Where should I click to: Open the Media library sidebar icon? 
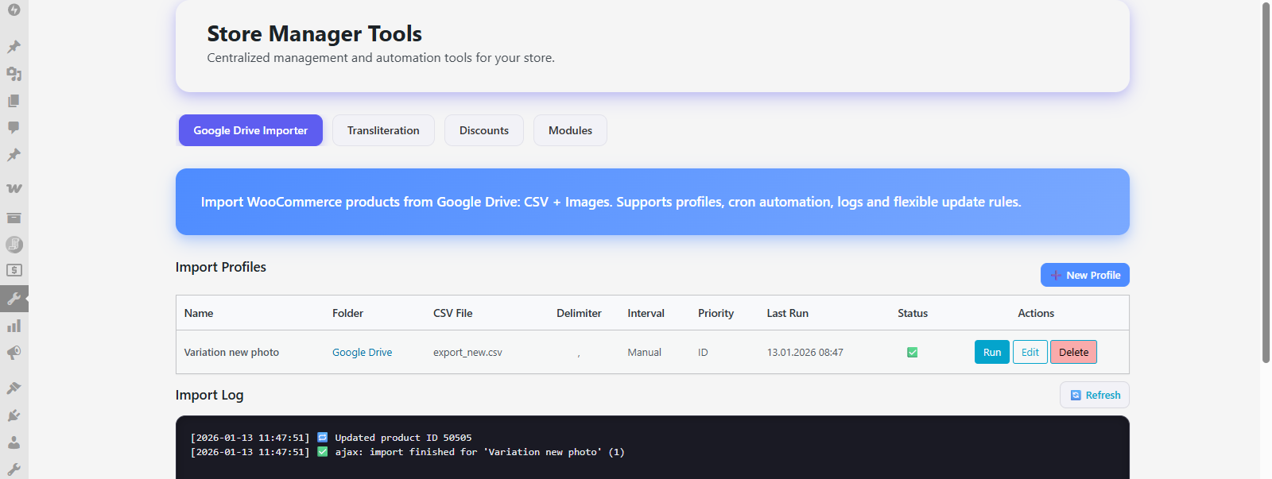(x=14, y=74)
